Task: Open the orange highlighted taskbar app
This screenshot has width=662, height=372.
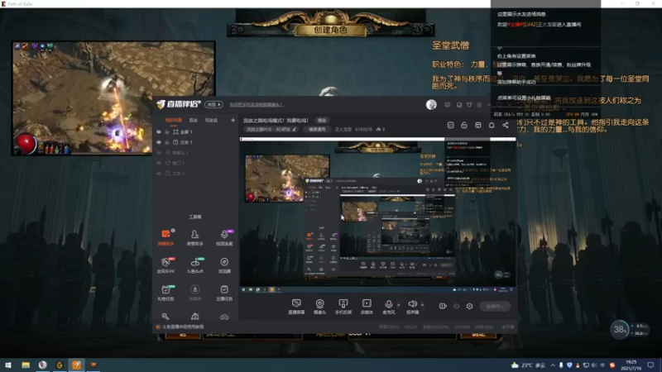Action: click(76, 365)
